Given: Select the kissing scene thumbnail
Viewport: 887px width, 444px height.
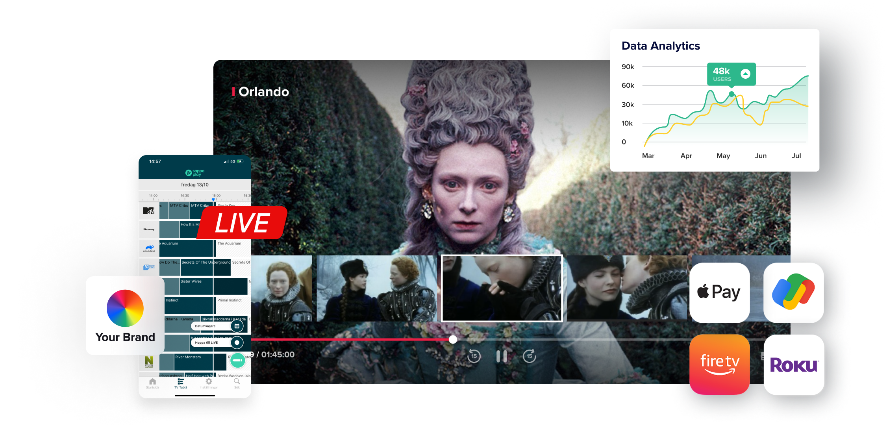Looking at the screenshot, I should [x=627, y=288].
